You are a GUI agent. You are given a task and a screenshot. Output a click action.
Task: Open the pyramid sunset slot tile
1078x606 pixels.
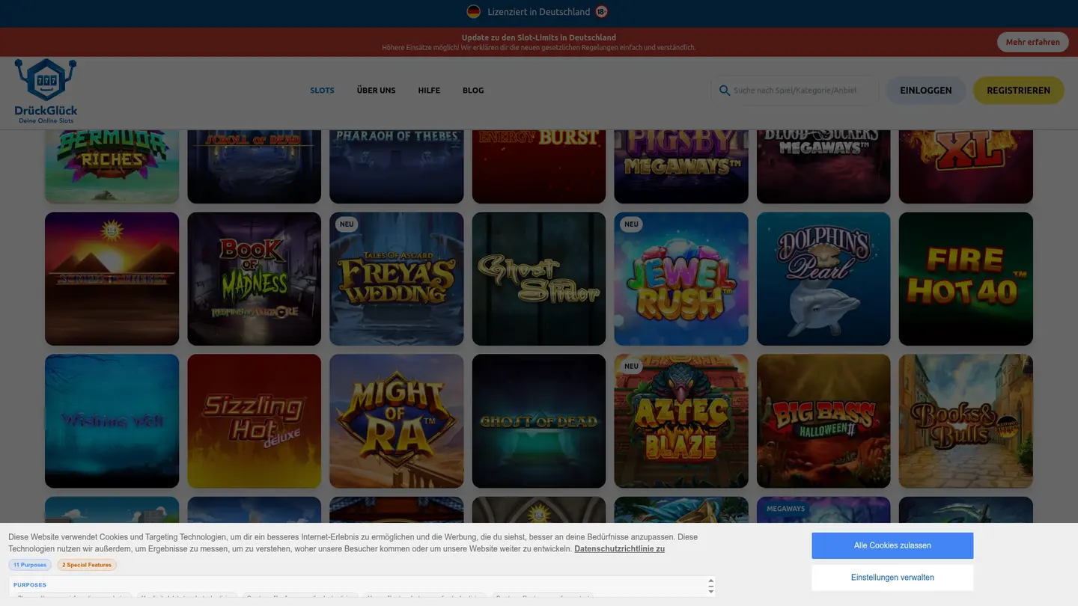click(x=112, y=278)
